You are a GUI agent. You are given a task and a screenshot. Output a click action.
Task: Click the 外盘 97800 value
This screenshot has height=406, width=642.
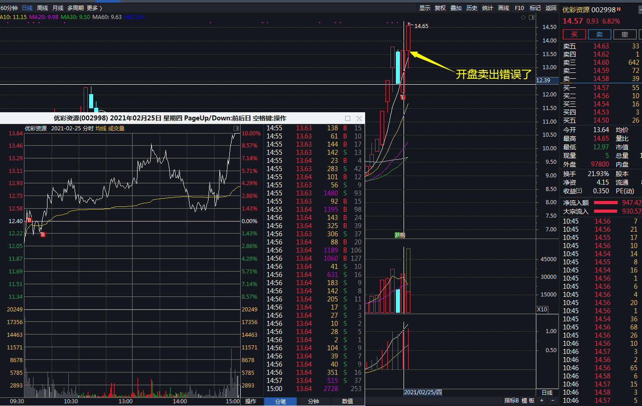[x=600, y=164]
